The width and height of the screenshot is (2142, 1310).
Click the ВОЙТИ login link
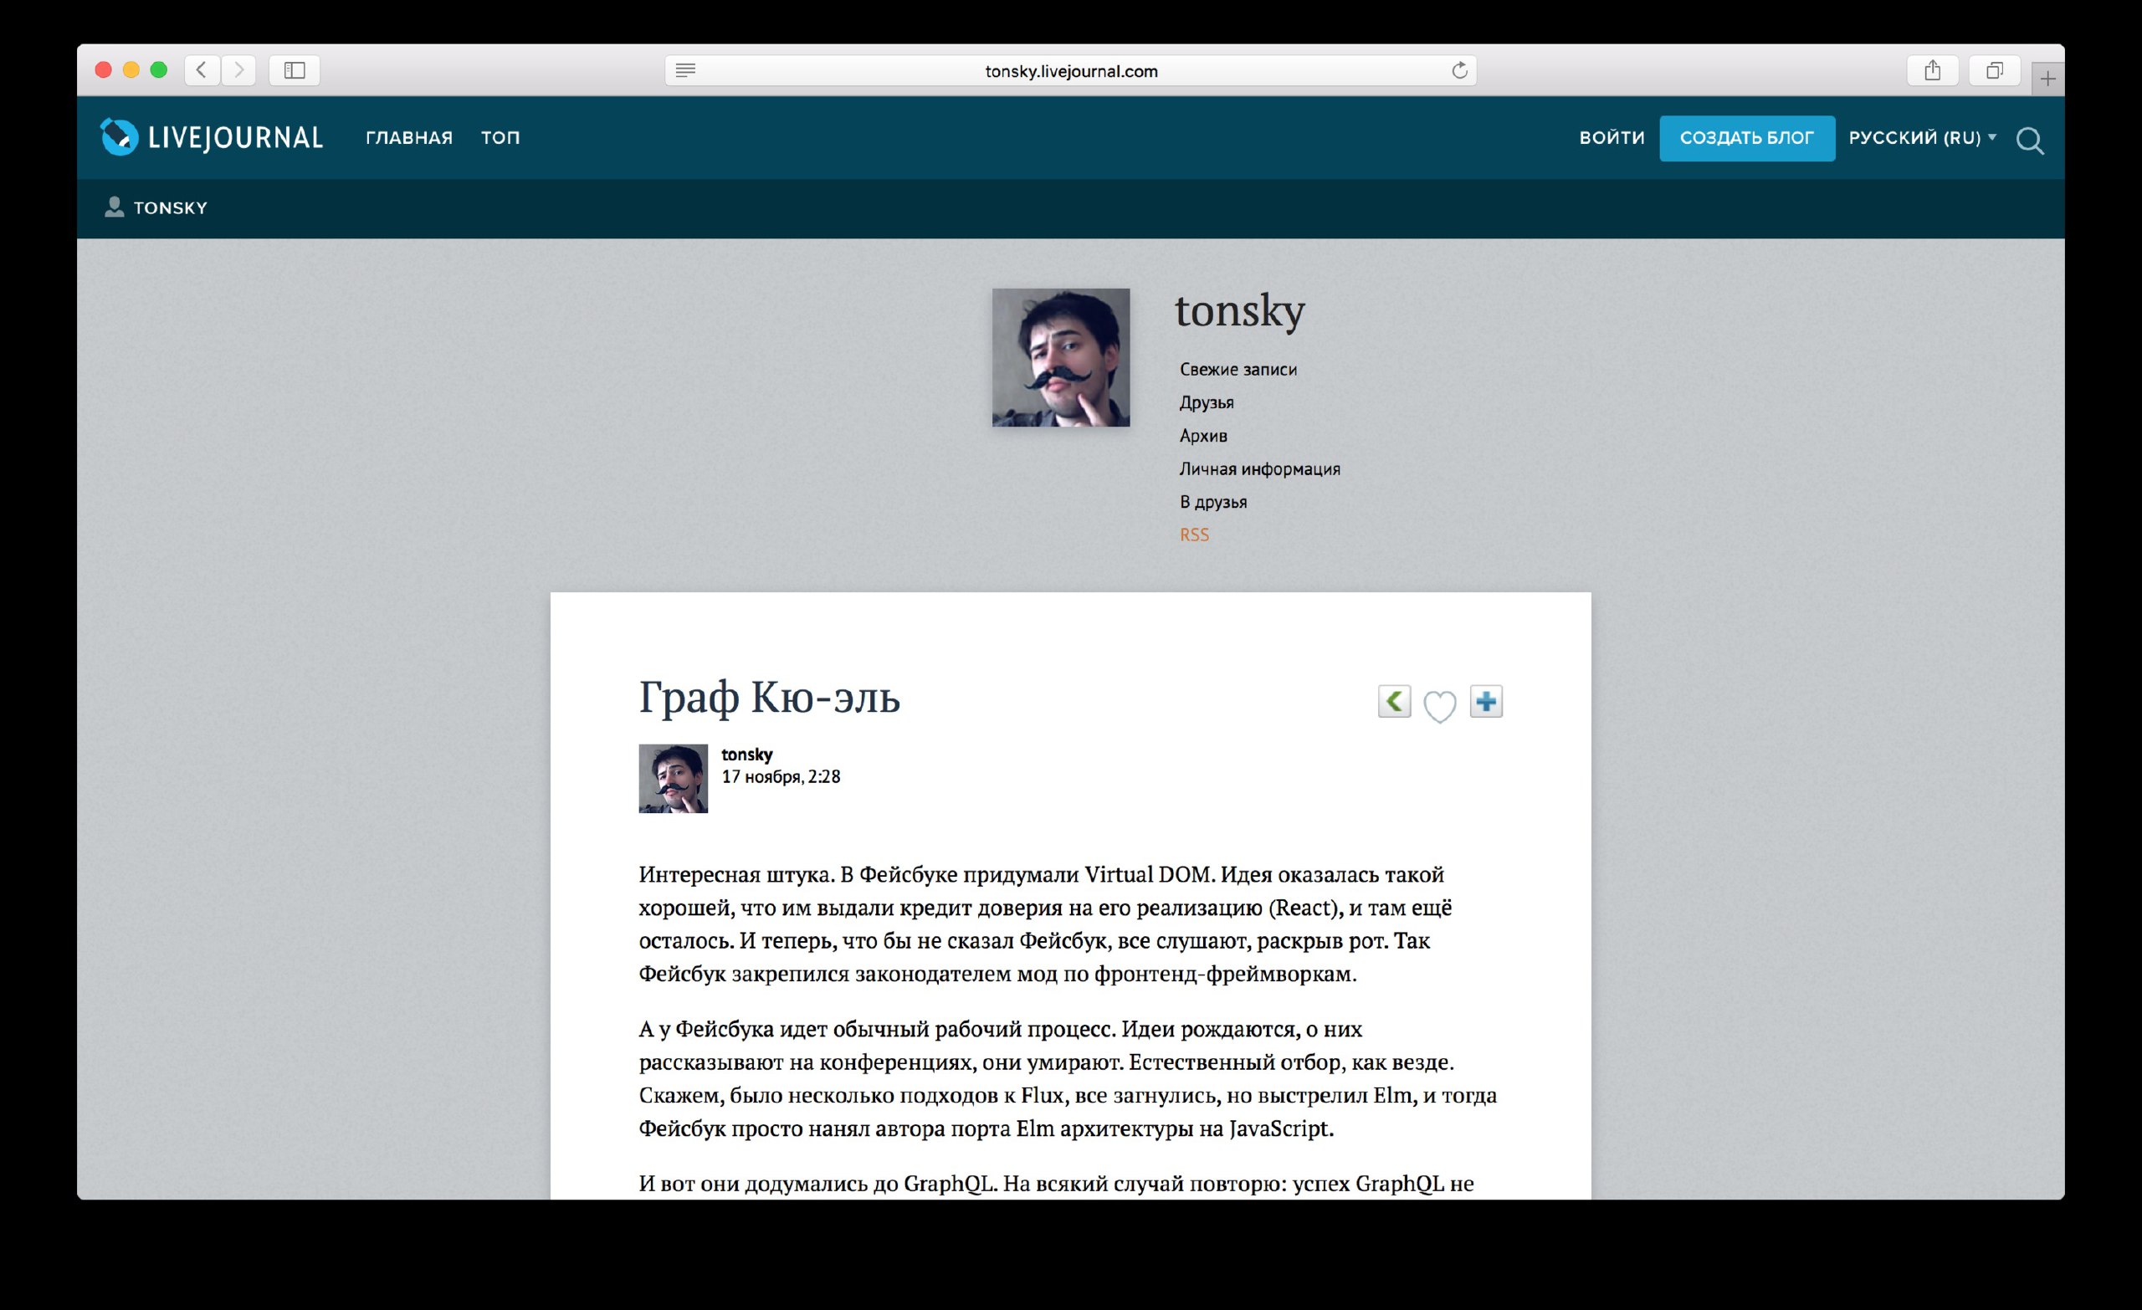[x=1612, y=137]
